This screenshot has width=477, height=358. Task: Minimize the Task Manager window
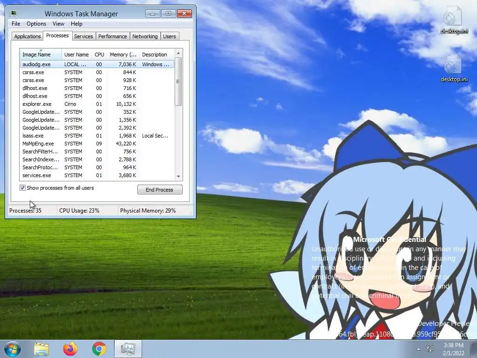tap(153, 14)
